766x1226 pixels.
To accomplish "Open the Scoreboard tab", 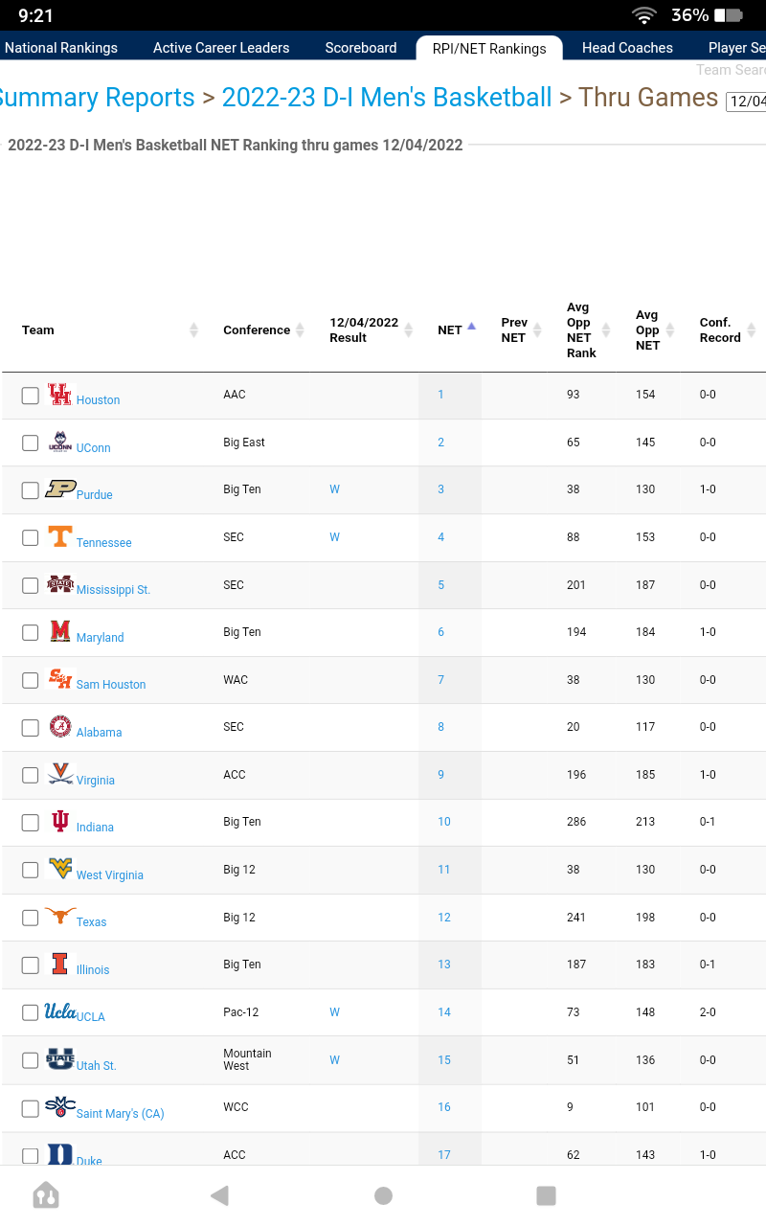I will coord(361,48).
